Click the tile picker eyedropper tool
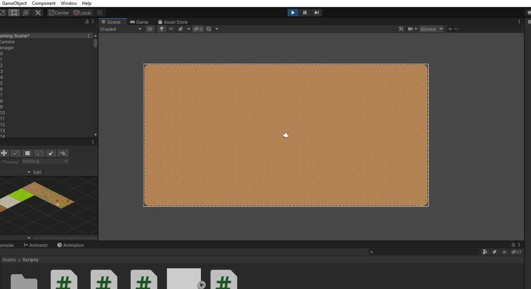531x289 pixels. pos(39,153)
